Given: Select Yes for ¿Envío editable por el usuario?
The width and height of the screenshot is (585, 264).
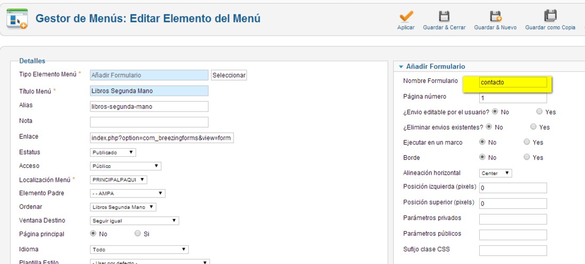Looking at the screenshot, I should pos(539,112).
